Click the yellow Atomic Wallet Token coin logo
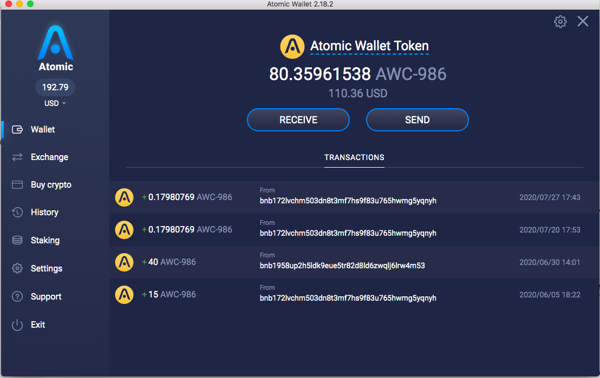The width and height of the screenshot is (600, 378). click(292, 47)
